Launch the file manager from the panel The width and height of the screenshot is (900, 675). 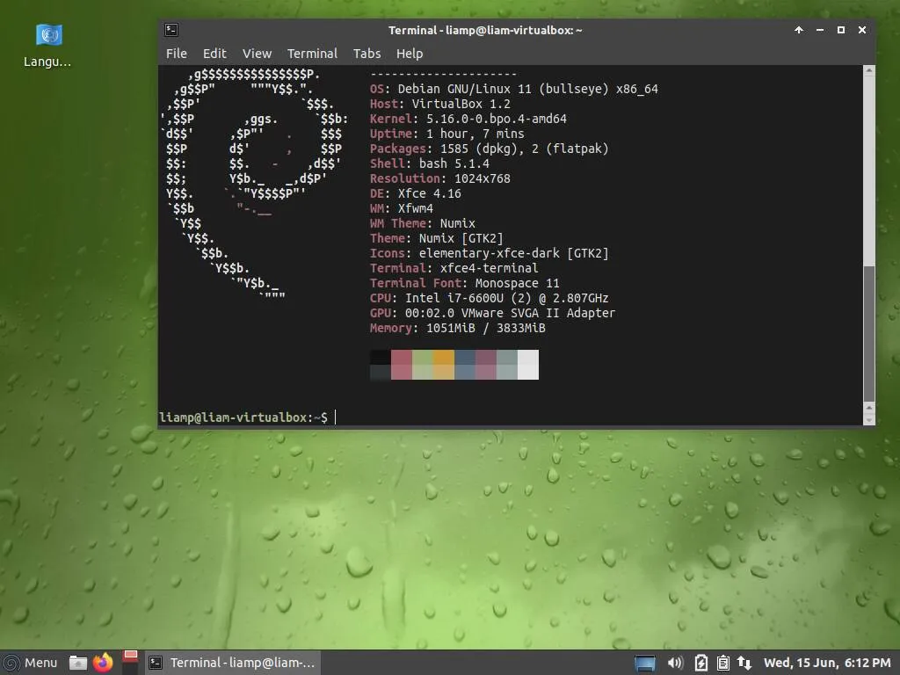coord(78,663)
